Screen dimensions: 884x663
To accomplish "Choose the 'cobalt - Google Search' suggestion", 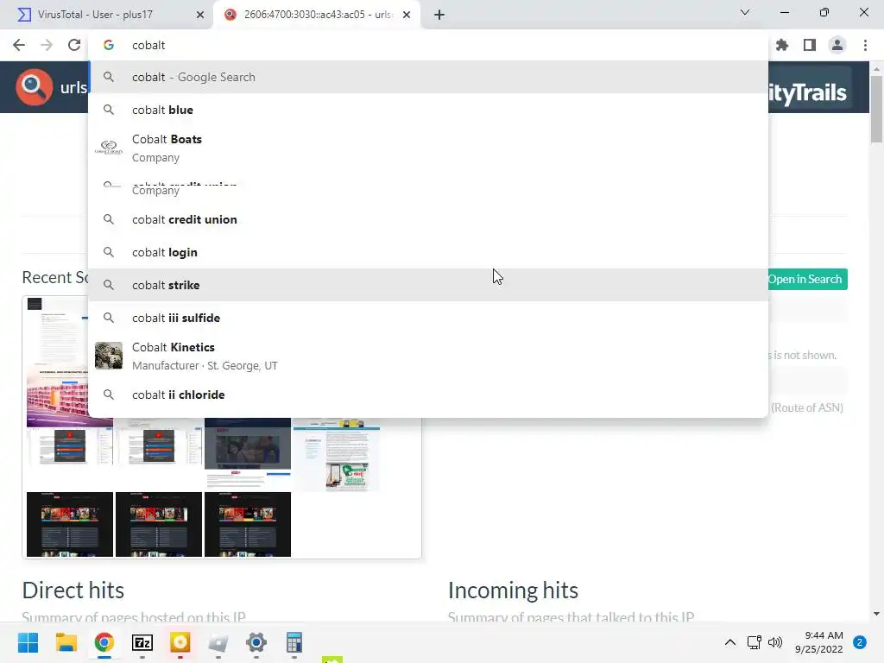I will pyautogui.click(x=428, y=77).
